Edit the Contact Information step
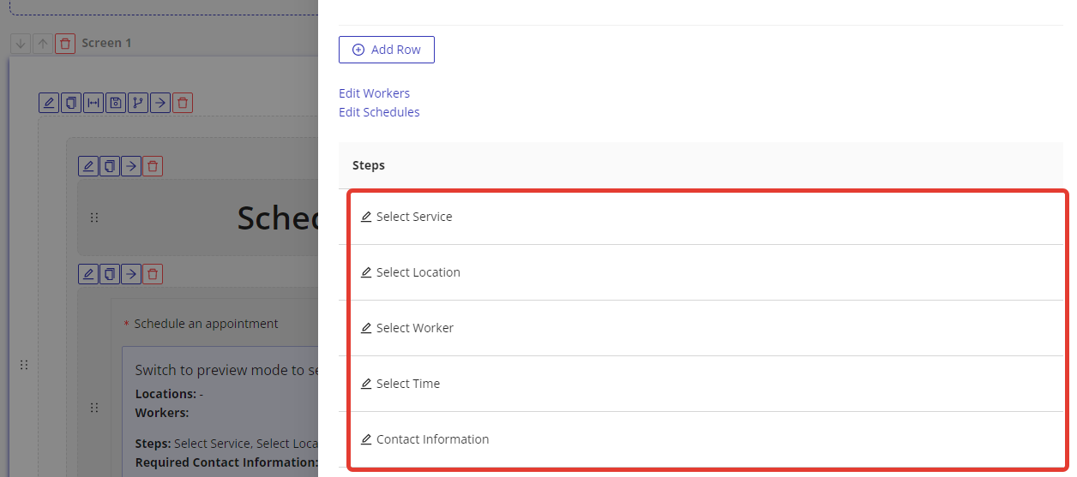Screen dimensions: 1077x477 coord(366,439)
